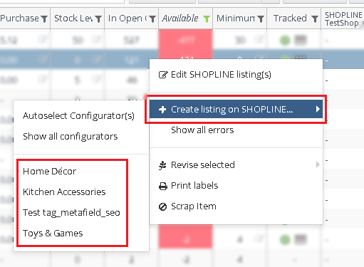Click the first row red Available cell
The height and width of the screenshot is (267, 364).
click(186, 40)
